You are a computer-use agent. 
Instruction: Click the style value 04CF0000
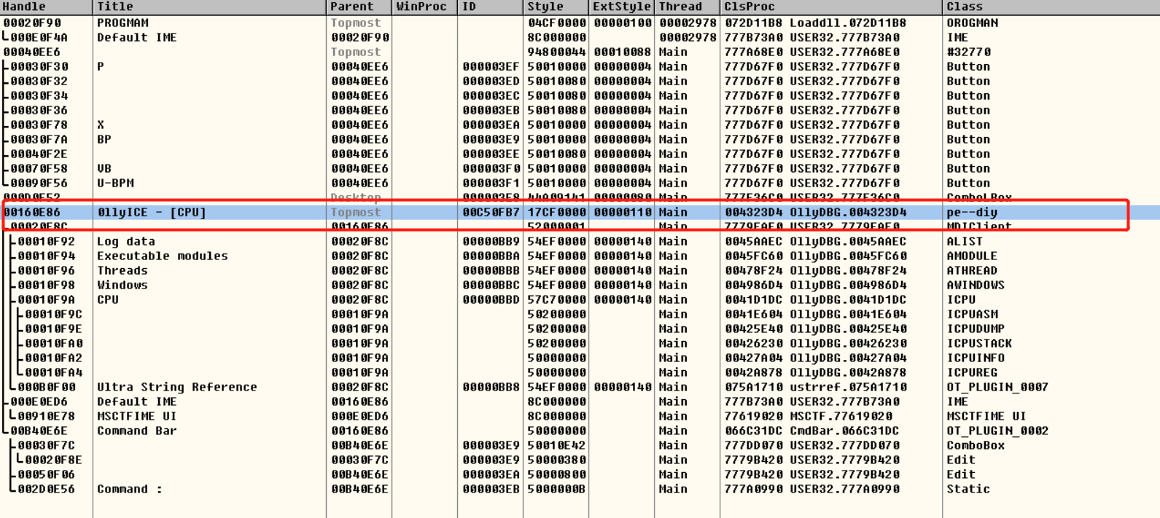(557, 23)
